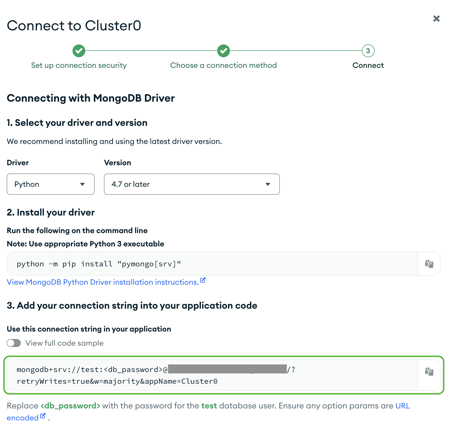Open the Python driver dropdown
This screenshot has height=430, width=453.
(x=51, y=184)
